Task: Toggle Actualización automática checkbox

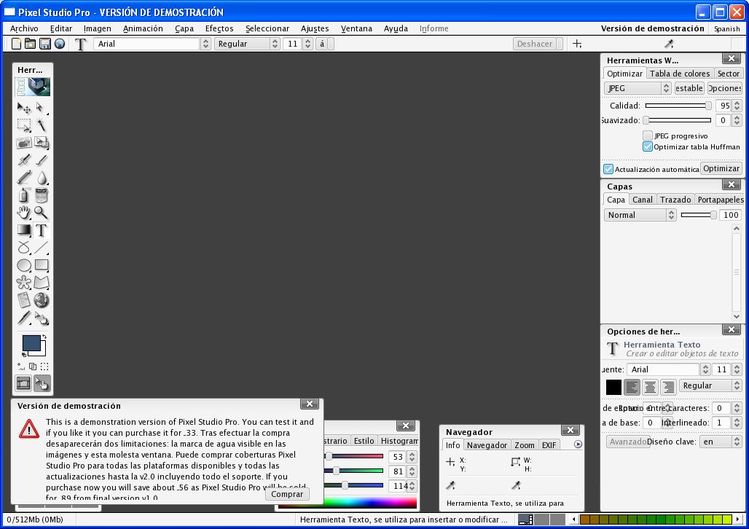Action: pyautogui.click(x=608, y=169)
